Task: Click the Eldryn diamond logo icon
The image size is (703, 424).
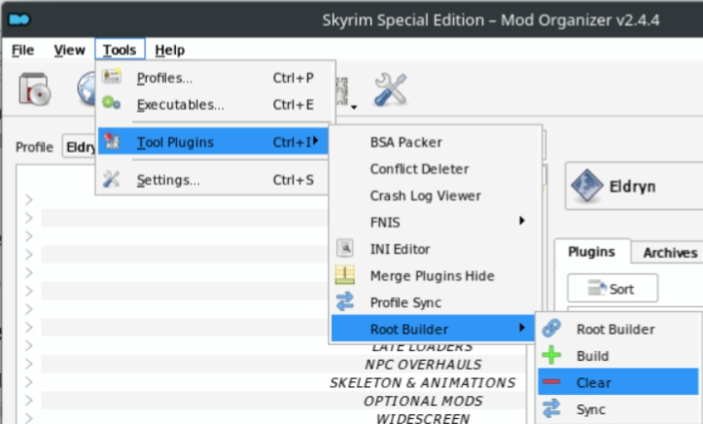Action: (x=586, y=186)
